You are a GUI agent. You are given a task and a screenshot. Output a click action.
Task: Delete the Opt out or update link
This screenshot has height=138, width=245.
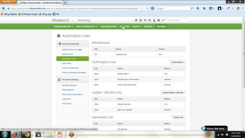click(167, 110)
